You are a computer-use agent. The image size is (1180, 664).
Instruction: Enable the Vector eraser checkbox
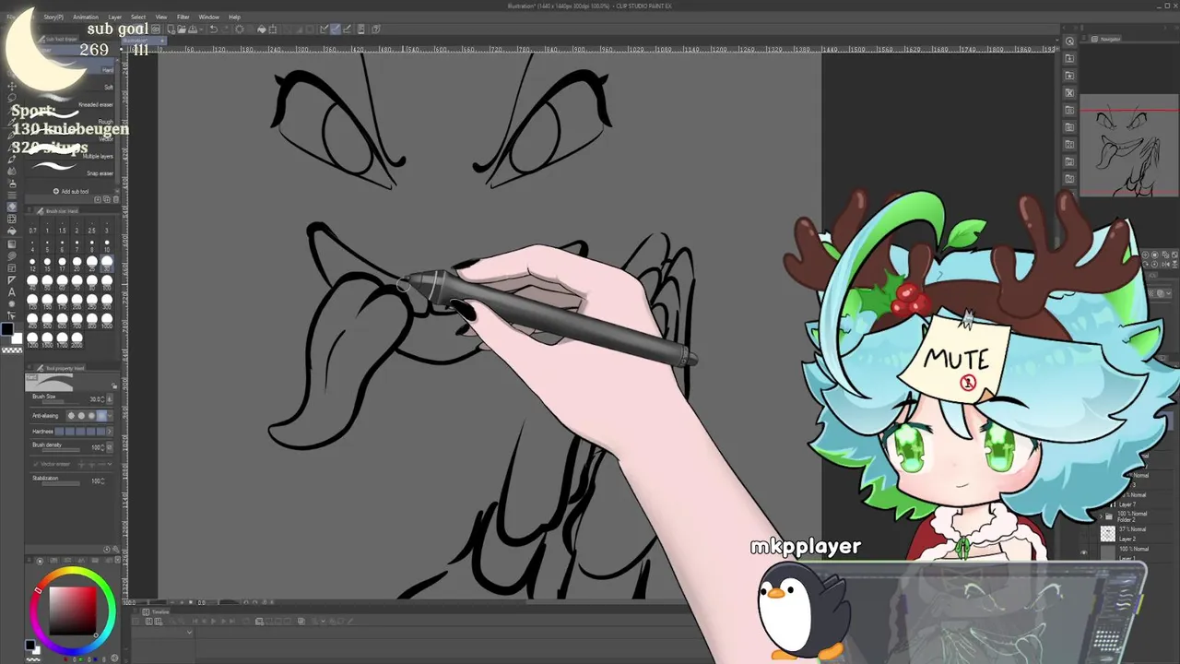36,463
